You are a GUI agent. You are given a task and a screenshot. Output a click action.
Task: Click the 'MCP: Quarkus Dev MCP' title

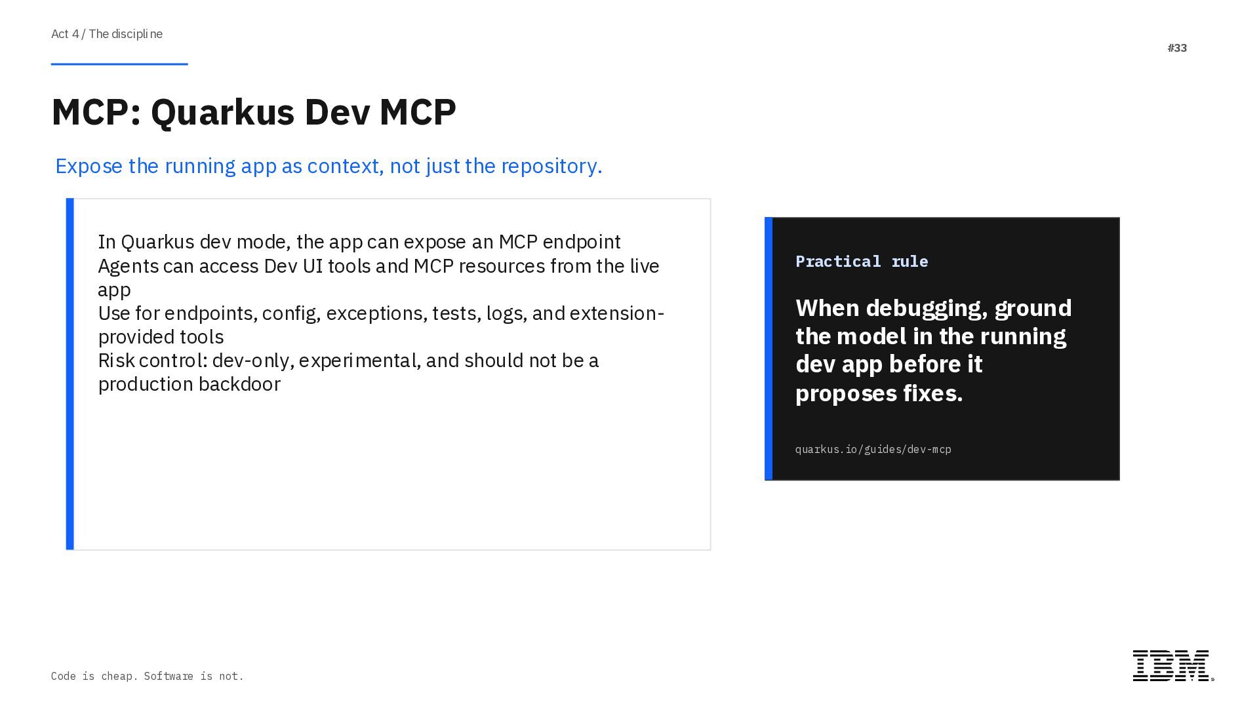pyautogui.click(x=254, y=111)
